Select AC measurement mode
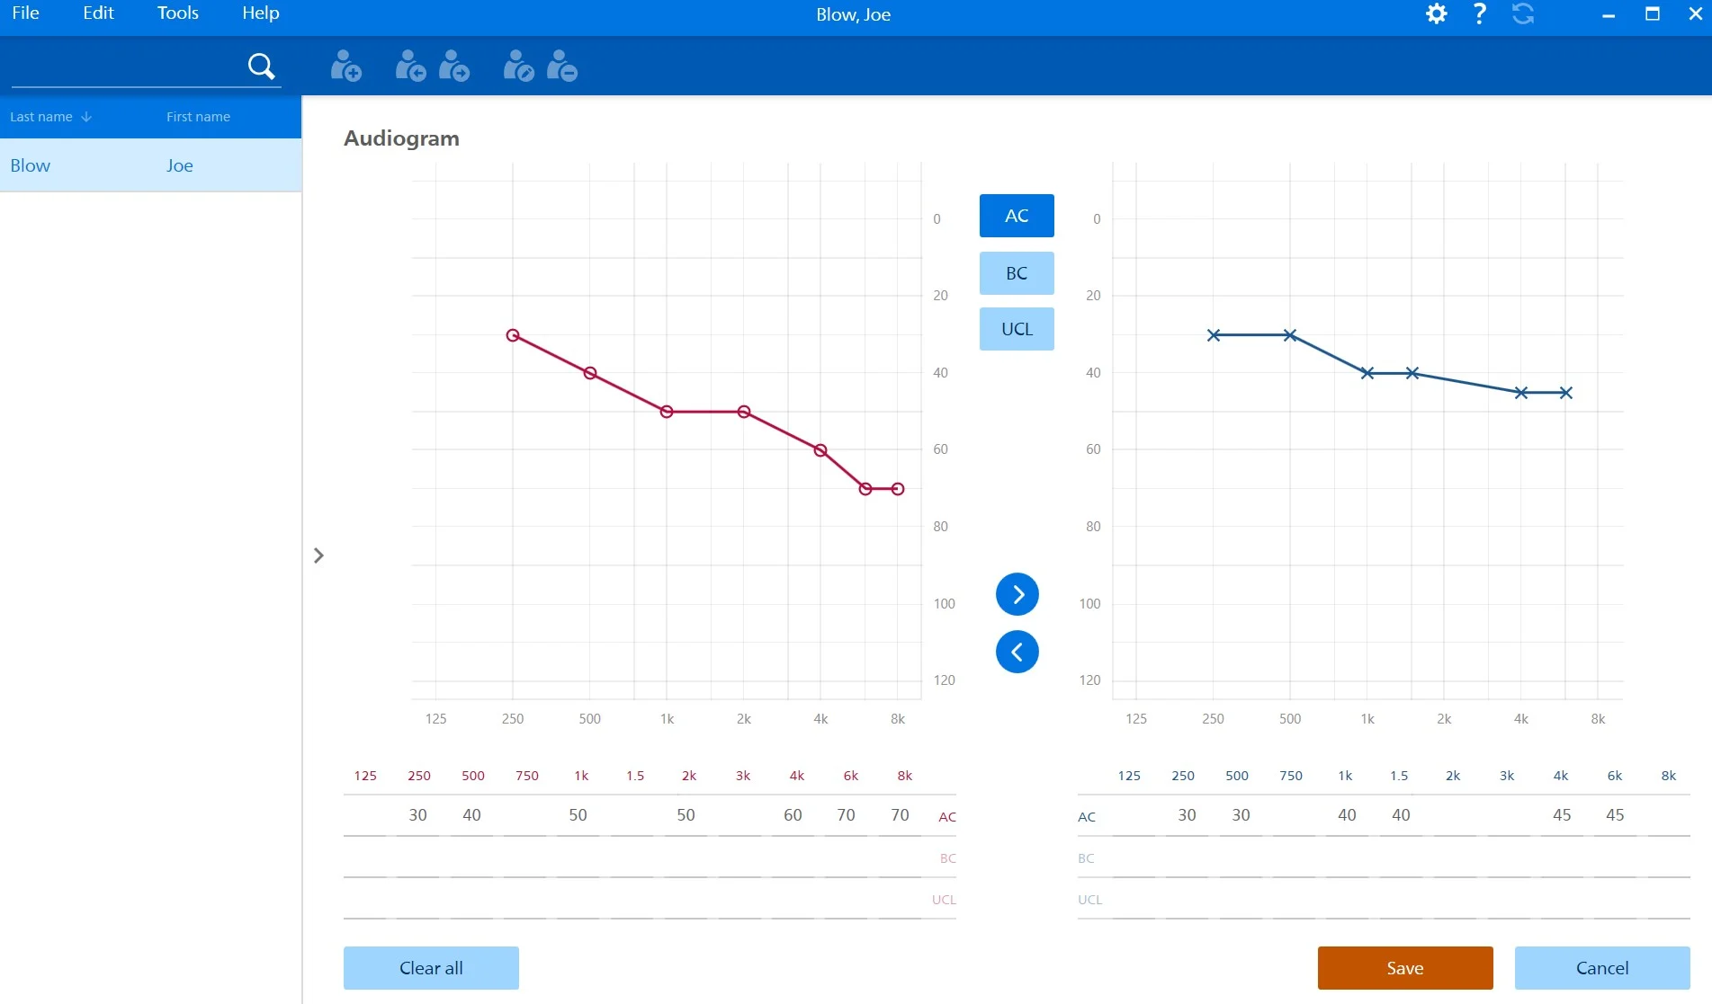Viewport: 1712px width, 1004px height. [1017, 216]
